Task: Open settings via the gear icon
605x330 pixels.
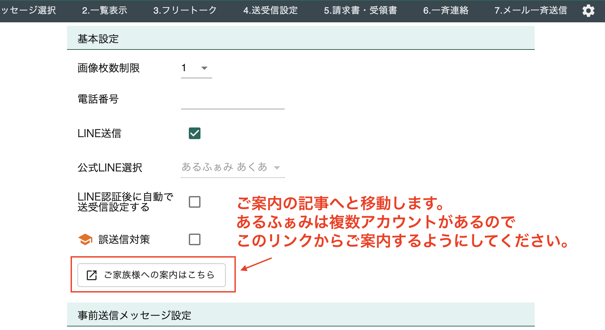Action: pos(588,11)
